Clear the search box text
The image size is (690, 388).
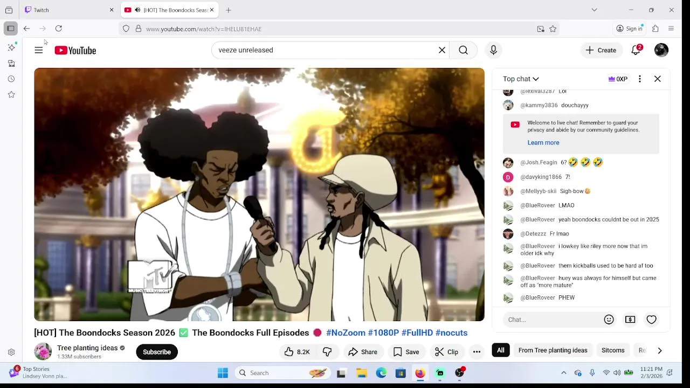[x=442, y=50]
